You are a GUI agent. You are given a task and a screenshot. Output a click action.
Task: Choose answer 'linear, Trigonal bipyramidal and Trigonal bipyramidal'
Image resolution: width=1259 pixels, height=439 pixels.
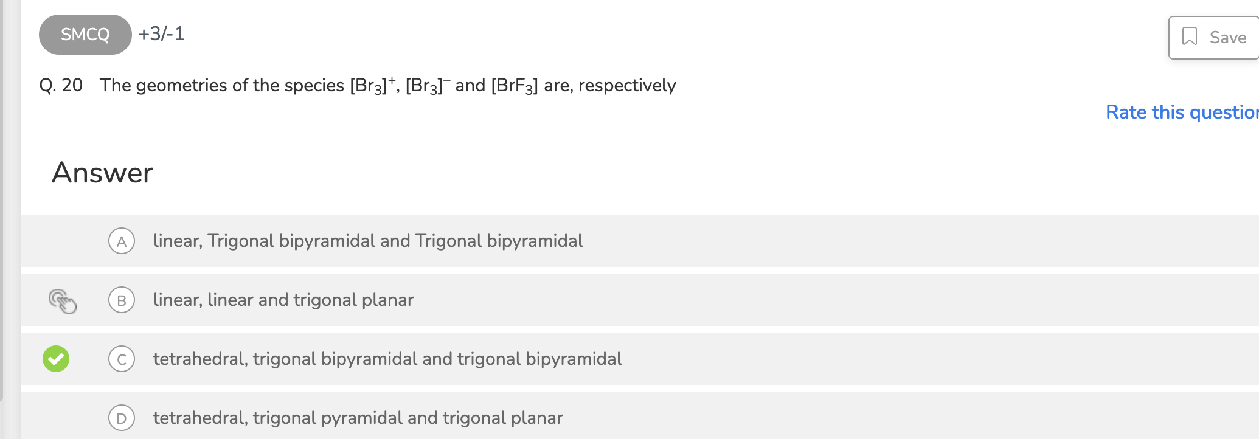point(368,241)
